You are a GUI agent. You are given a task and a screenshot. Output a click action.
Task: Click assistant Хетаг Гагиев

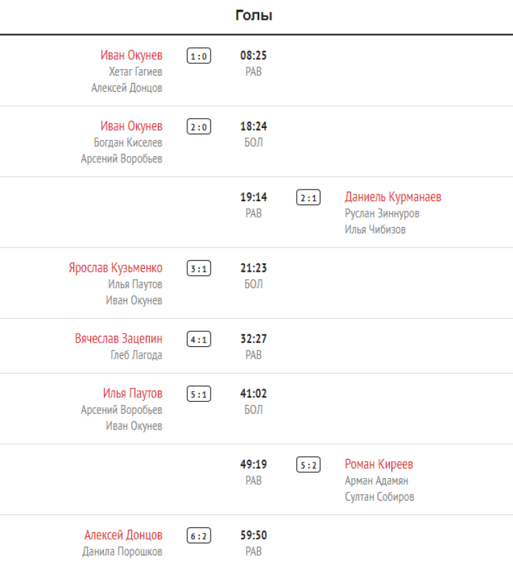pos(135,72)
